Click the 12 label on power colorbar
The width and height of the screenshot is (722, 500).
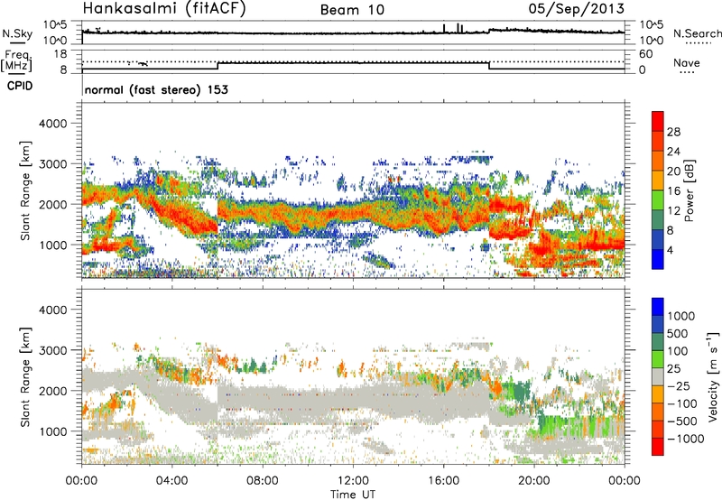[x=673, y=211]
